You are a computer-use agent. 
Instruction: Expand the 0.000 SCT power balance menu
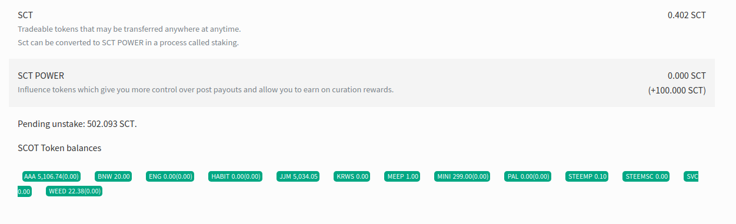tap(687, 76)
